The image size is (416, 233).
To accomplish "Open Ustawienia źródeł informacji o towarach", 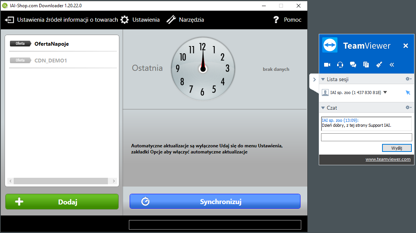I will coord(61,20).
